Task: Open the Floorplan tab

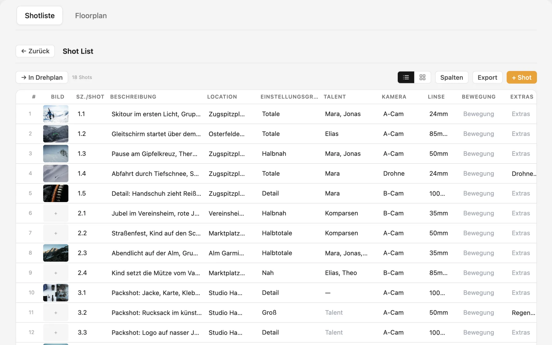Action: (91, 16)
